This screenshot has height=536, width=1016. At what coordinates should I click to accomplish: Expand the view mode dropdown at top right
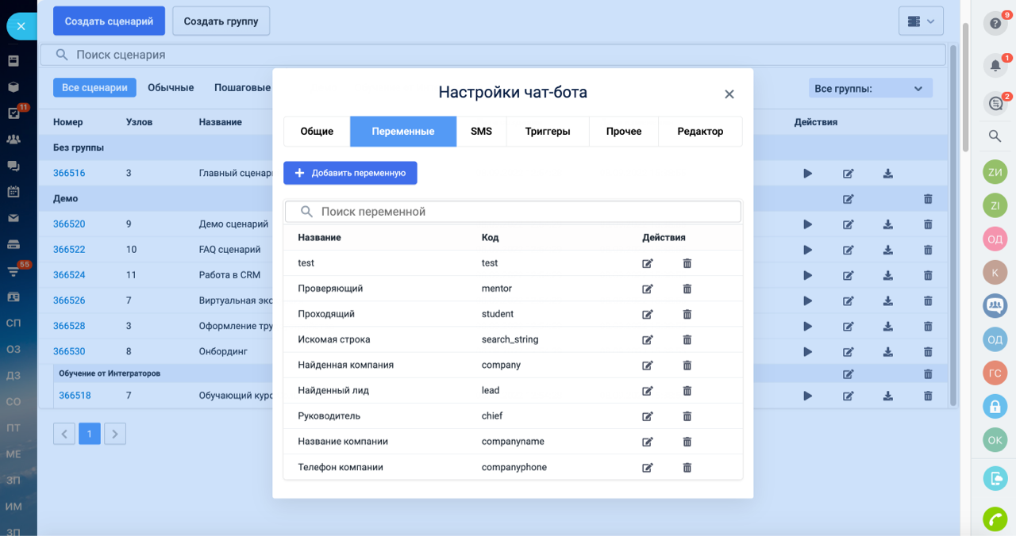921,21
